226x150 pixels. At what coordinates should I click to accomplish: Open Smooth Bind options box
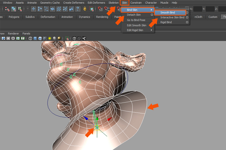187,12
